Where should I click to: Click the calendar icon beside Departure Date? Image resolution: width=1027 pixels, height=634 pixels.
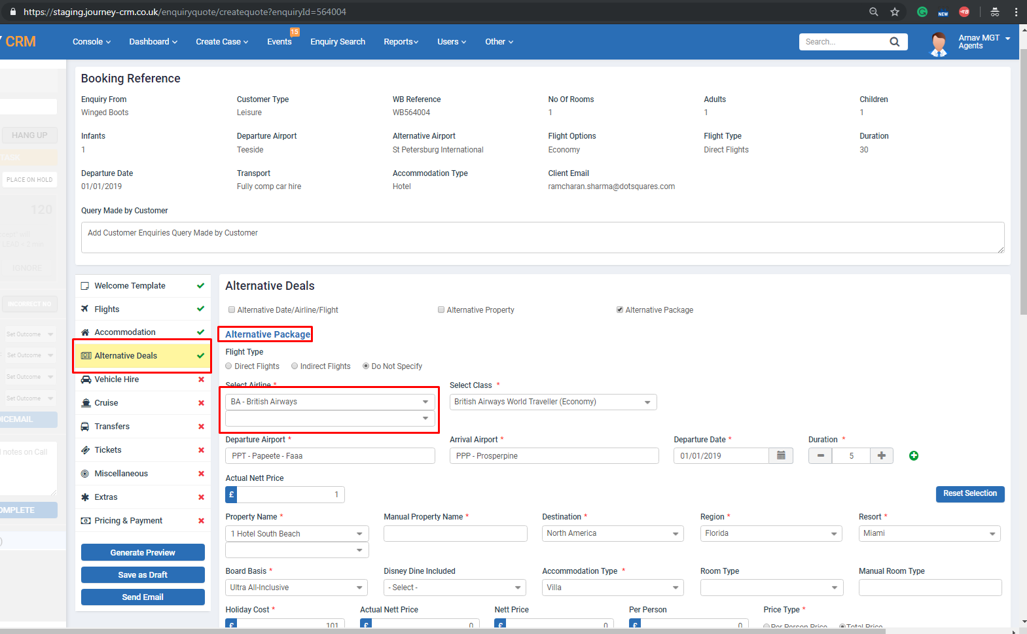tap(781, 455)
